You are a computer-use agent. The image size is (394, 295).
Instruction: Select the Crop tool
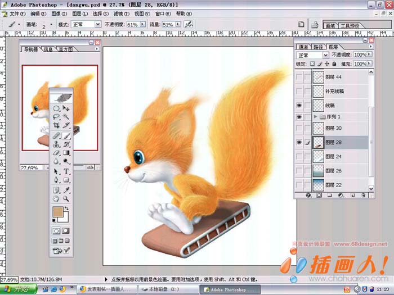coord(56,125)
